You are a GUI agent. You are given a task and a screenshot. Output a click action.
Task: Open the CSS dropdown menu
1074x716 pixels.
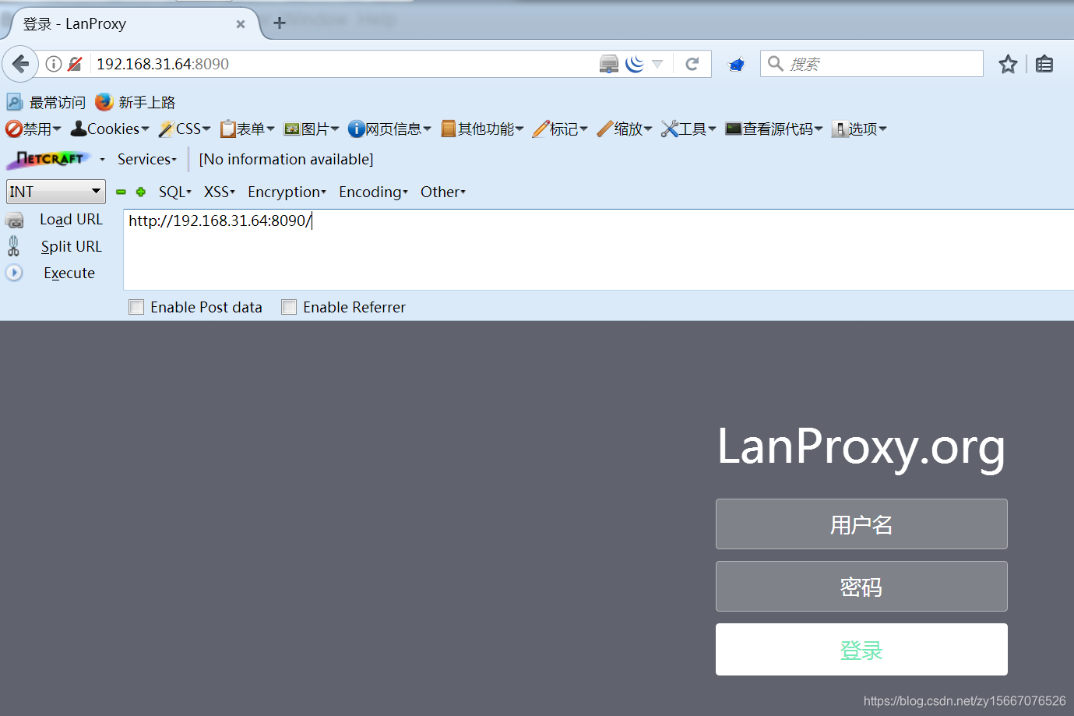tap(185, 129)
